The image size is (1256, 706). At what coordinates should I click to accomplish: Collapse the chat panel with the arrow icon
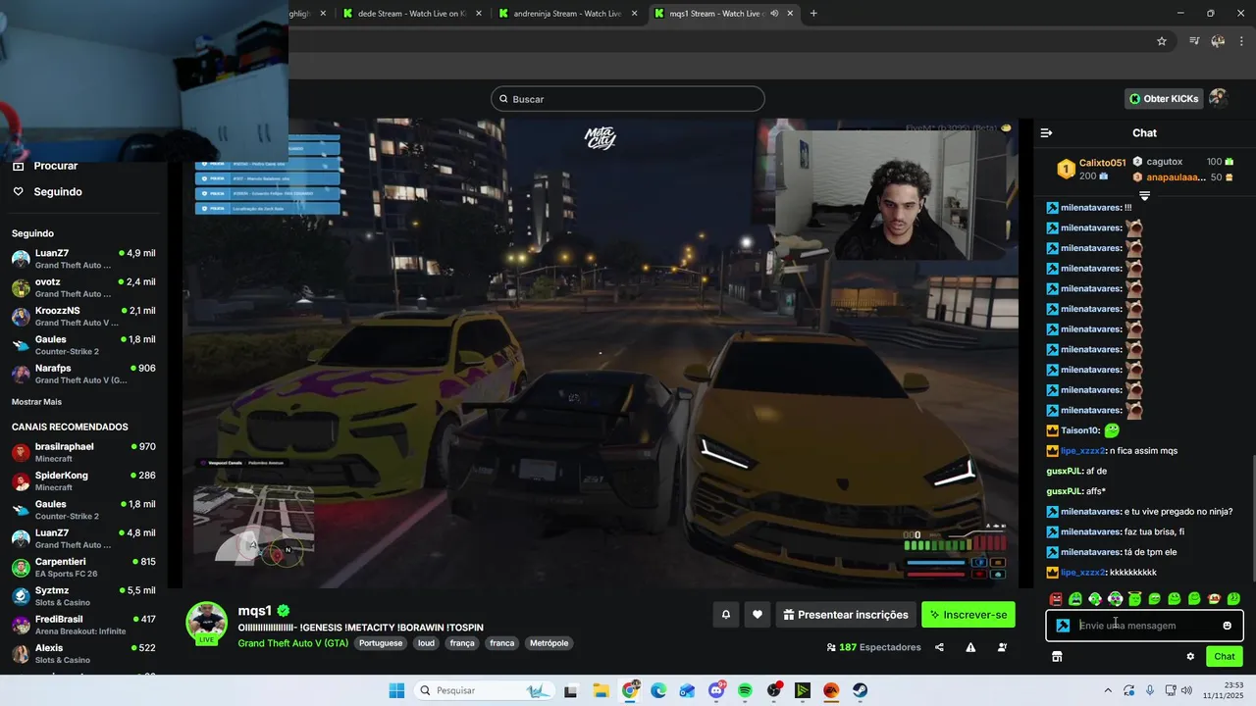1046,132
